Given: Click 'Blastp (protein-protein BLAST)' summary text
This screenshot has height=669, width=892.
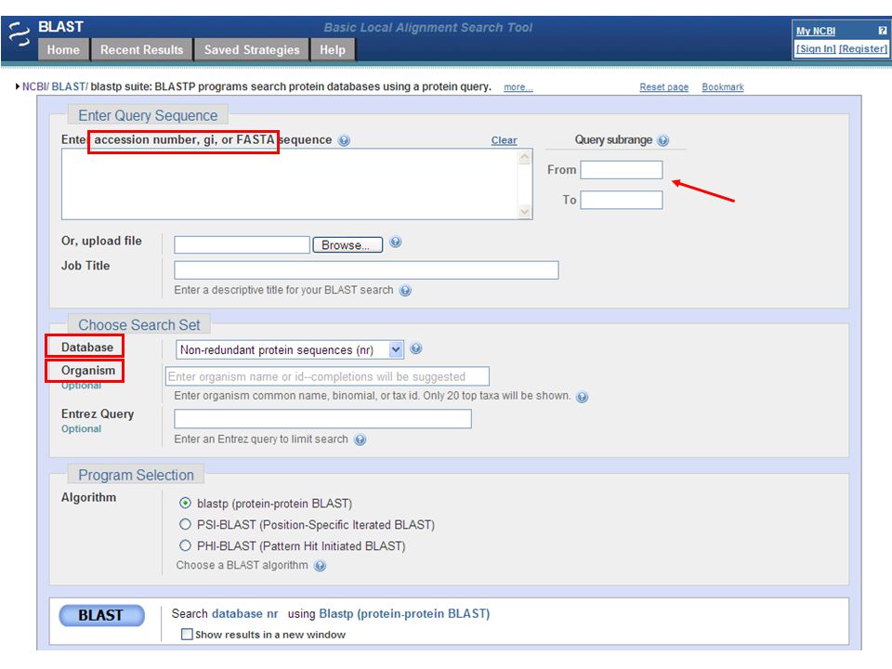Looking at the screenshot, I should [404, 614].
